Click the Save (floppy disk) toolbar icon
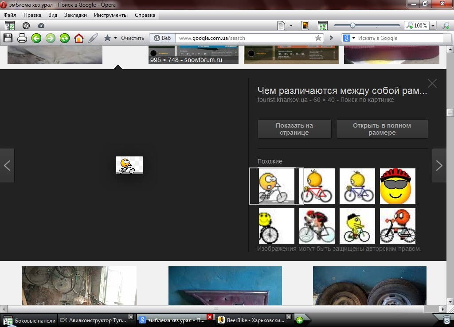 [x=8, y=38]
